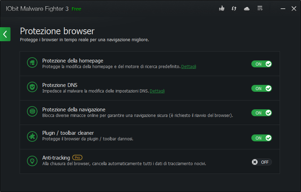This screenshot has width=301, height=192.
Task: Open the cloud icon in title bar
Action: (x=247, y=8)
